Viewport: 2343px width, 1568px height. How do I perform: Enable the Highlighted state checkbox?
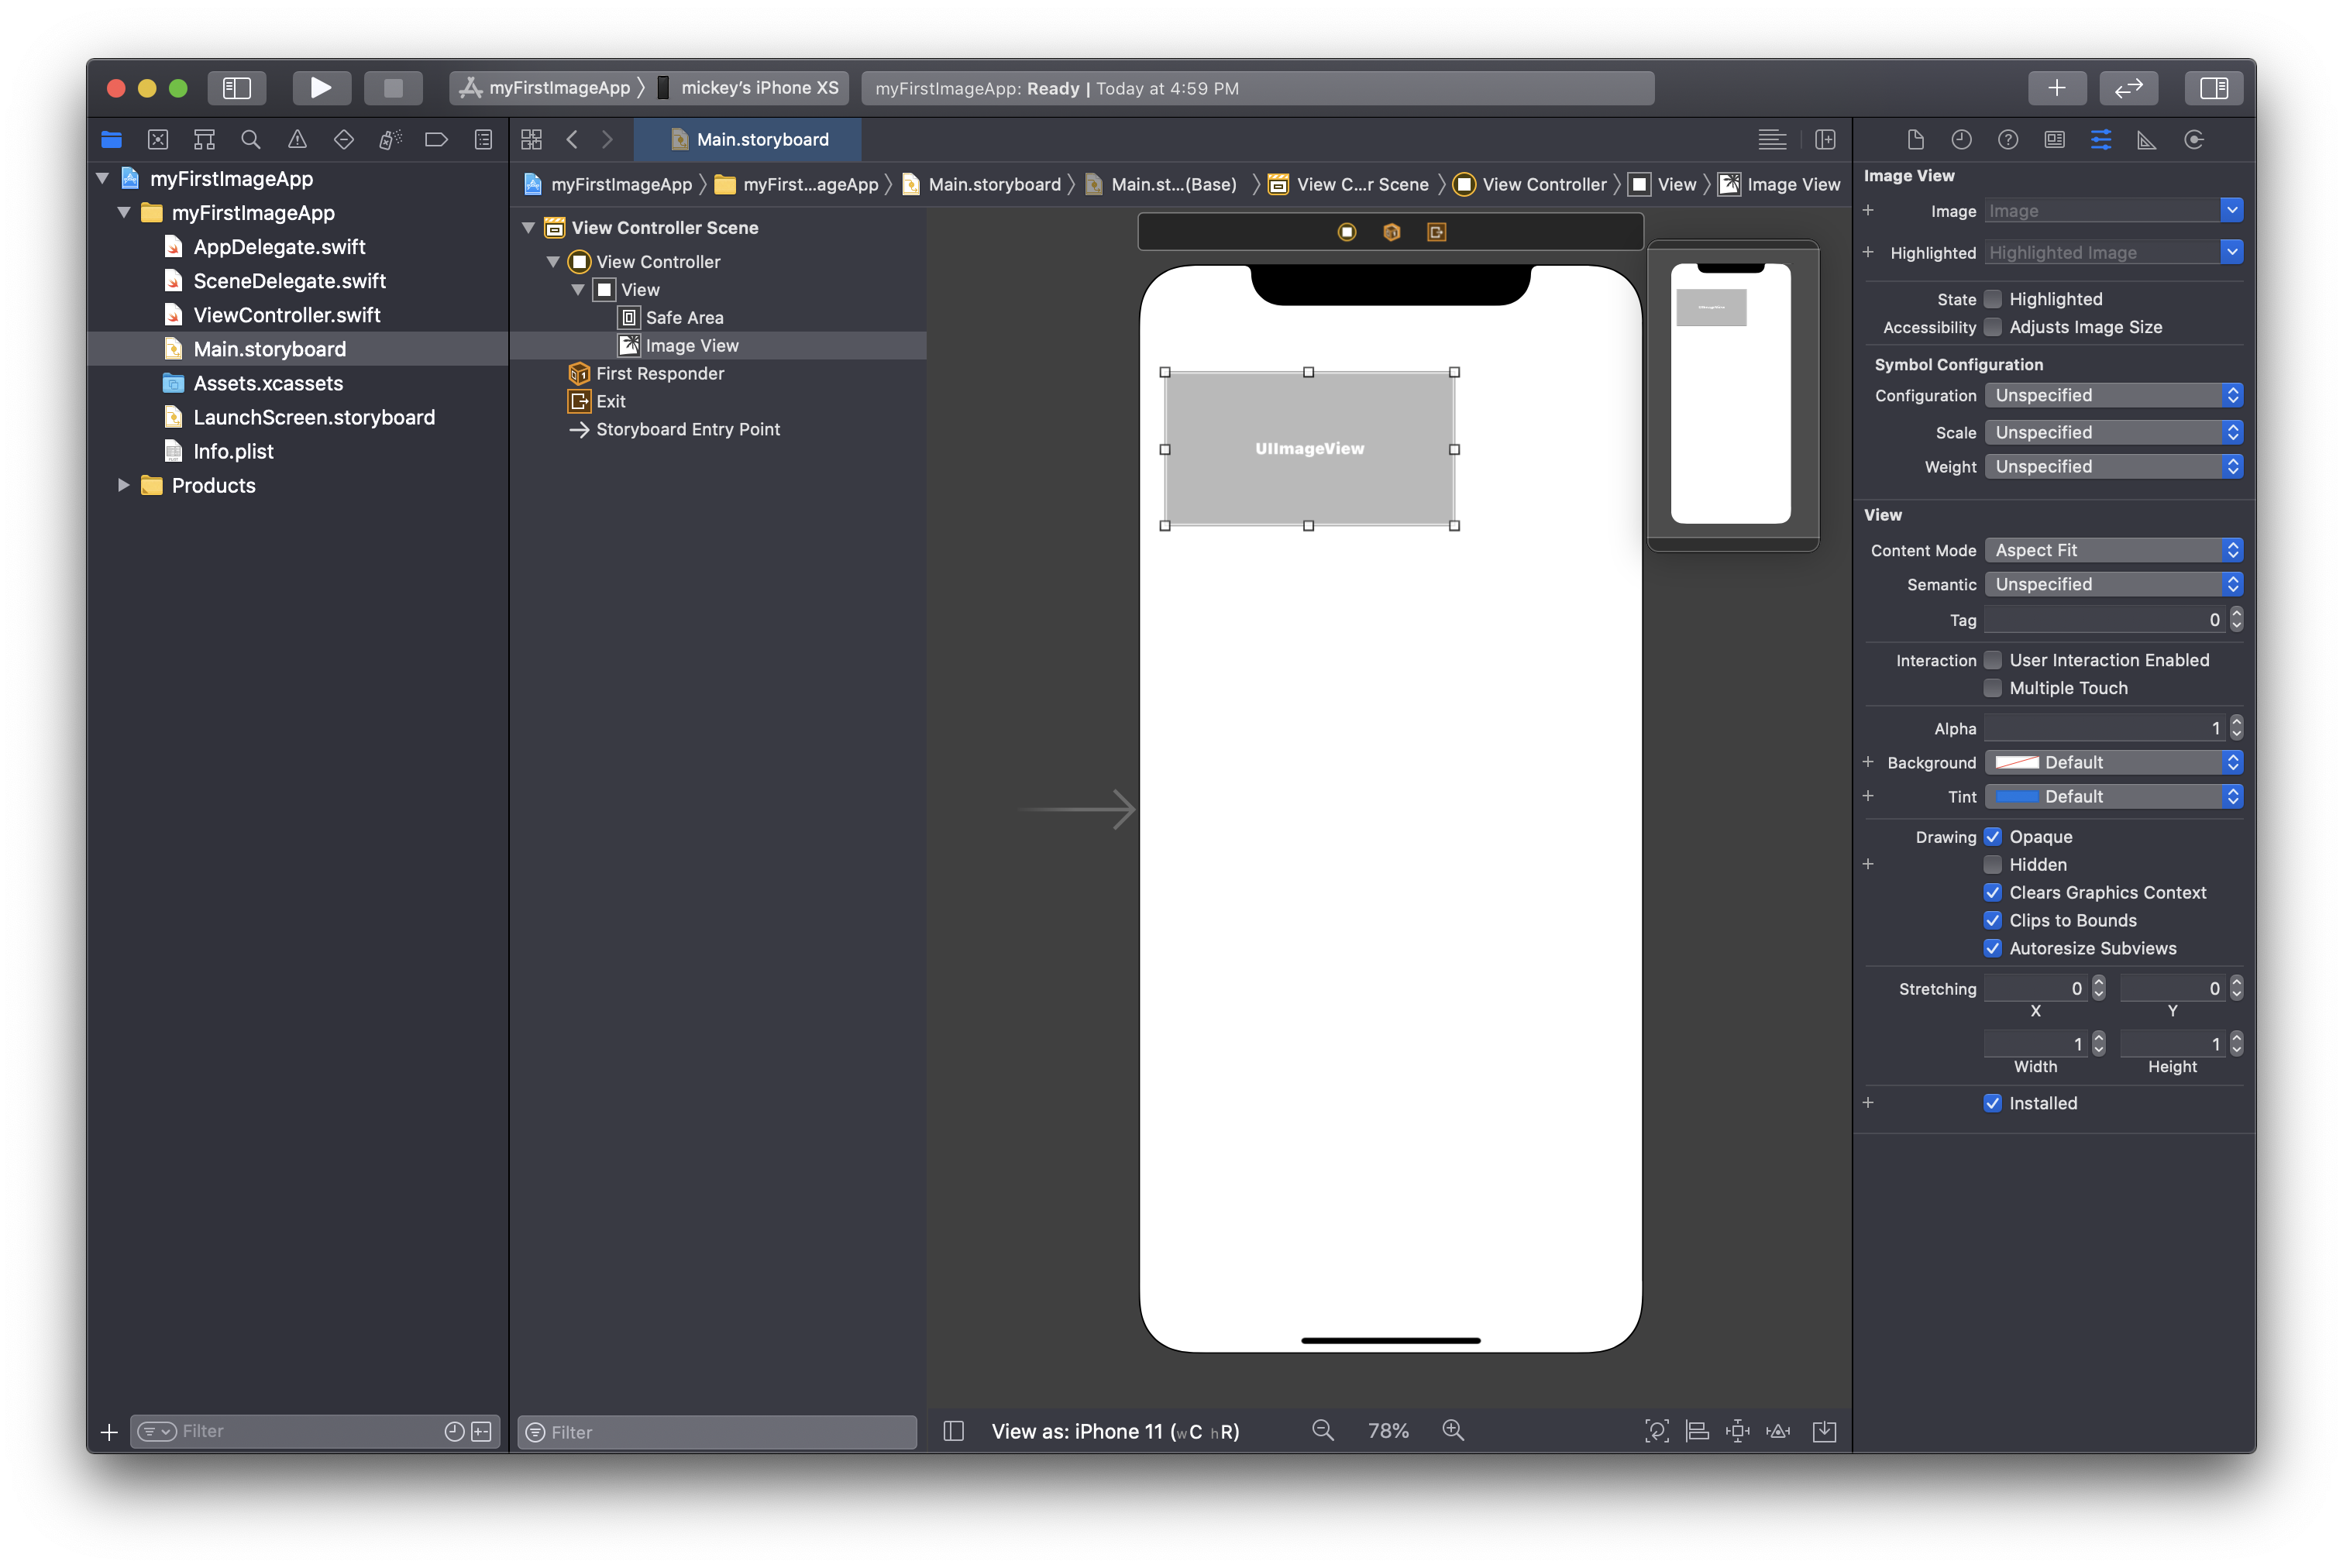coord(1992,299)
